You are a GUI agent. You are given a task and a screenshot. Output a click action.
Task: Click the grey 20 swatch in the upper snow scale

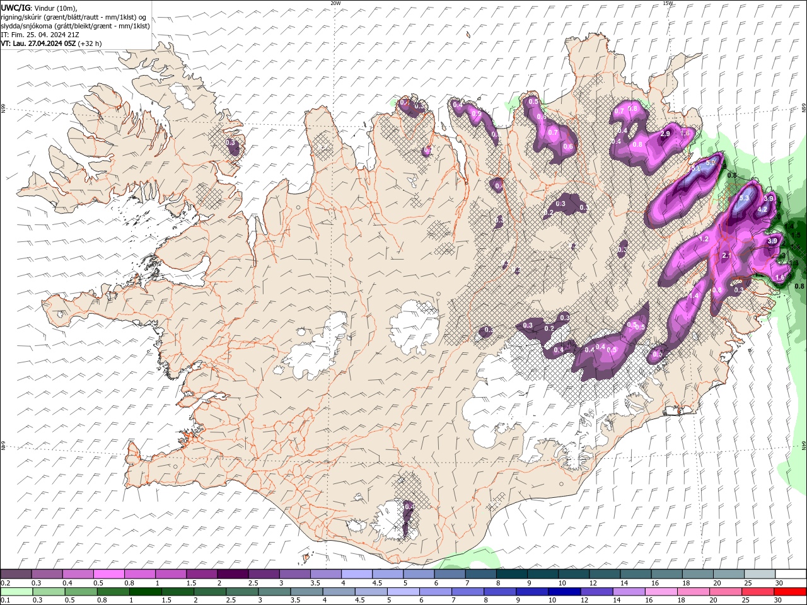pos(728,574)
